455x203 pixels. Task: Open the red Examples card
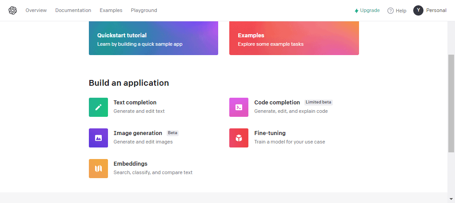click(x=294, y=38)
